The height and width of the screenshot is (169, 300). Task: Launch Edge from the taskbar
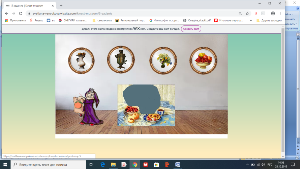click(103, 165)
